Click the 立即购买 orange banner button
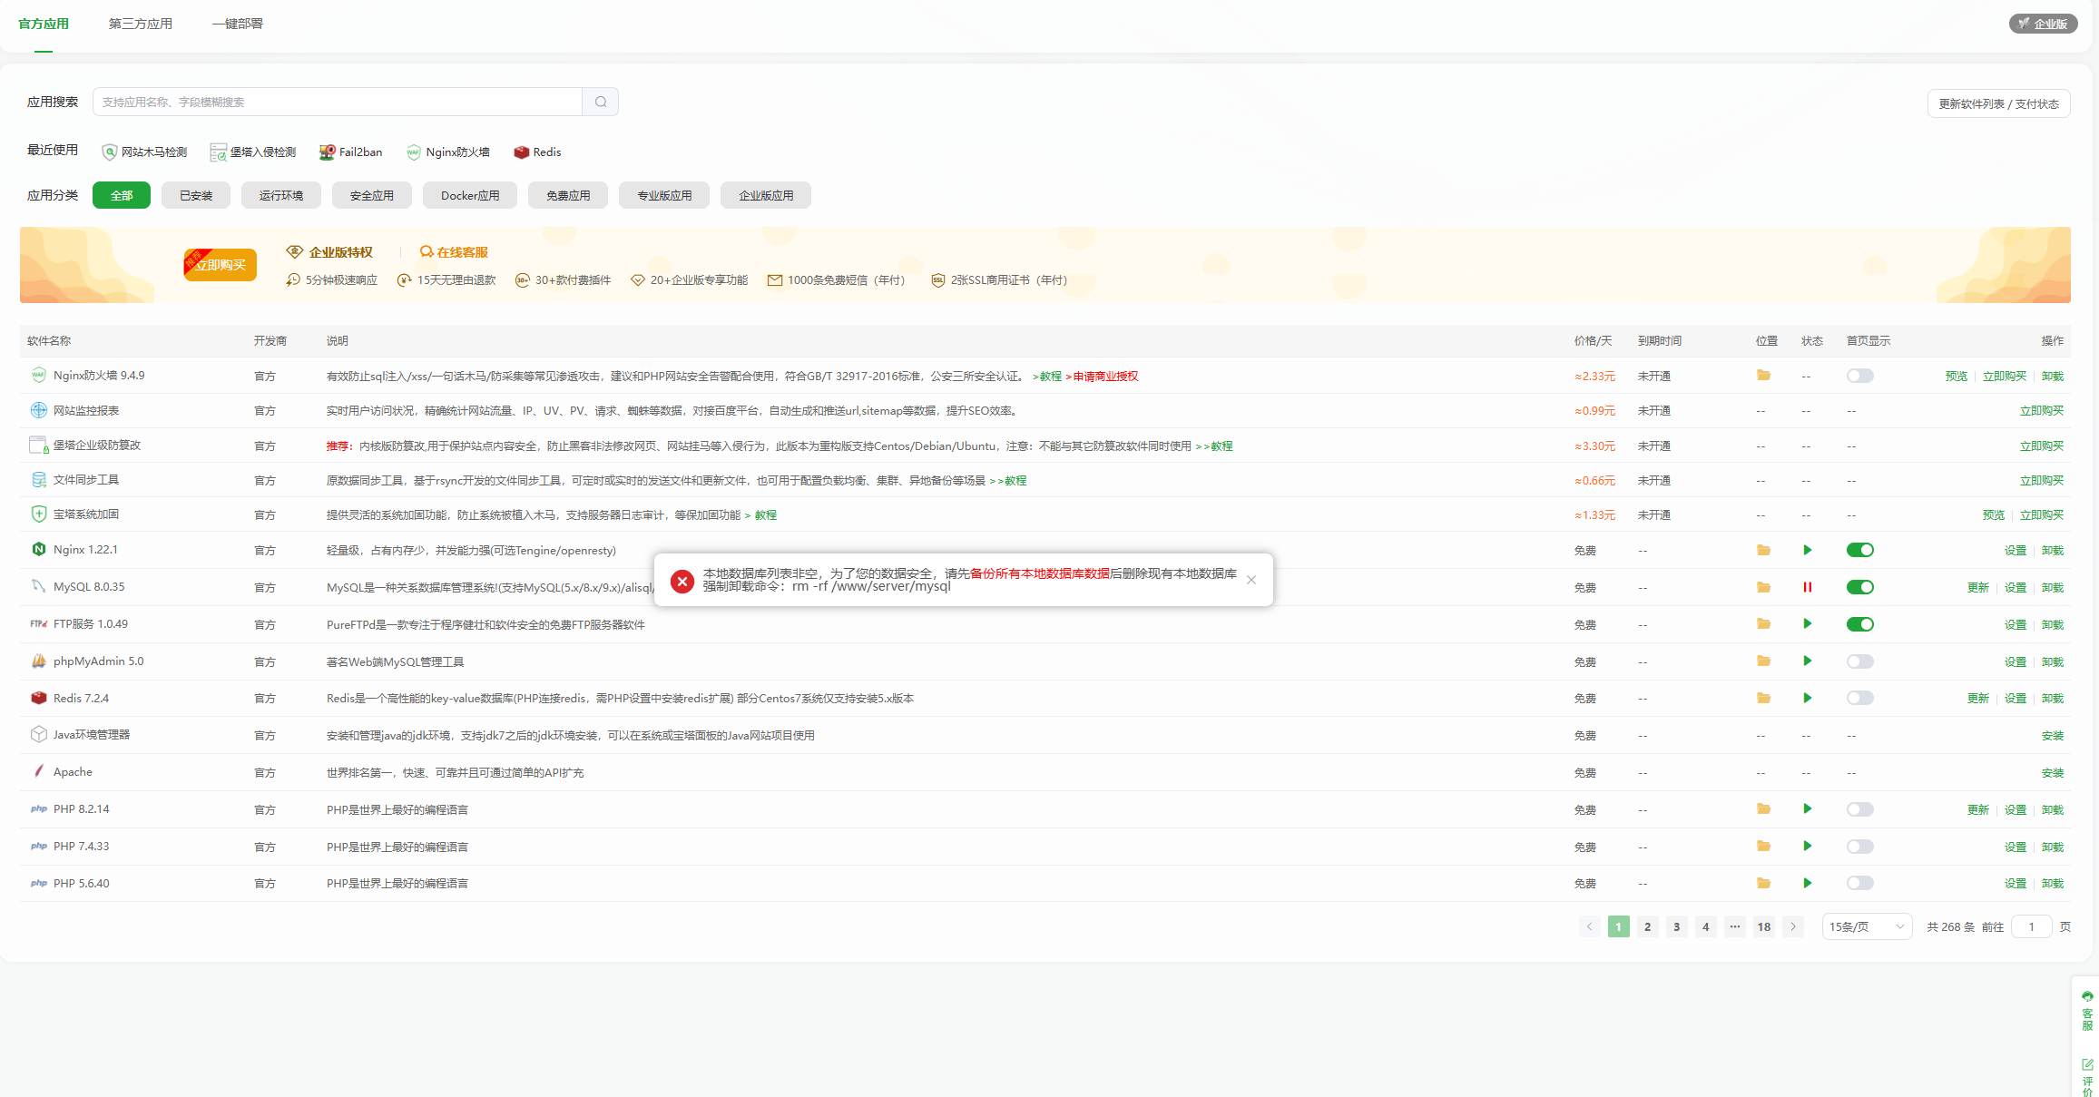Viewport: 2099px width, 1097px height. 221,265
